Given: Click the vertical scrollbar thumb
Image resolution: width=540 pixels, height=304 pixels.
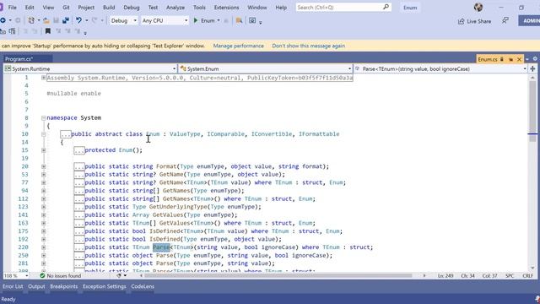Looking at the screenshot, I should click(x=532, y=111).
